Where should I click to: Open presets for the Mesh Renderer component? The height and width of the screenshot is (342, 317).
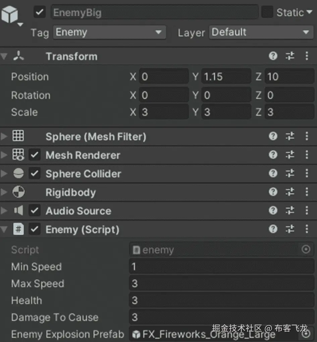290,155
